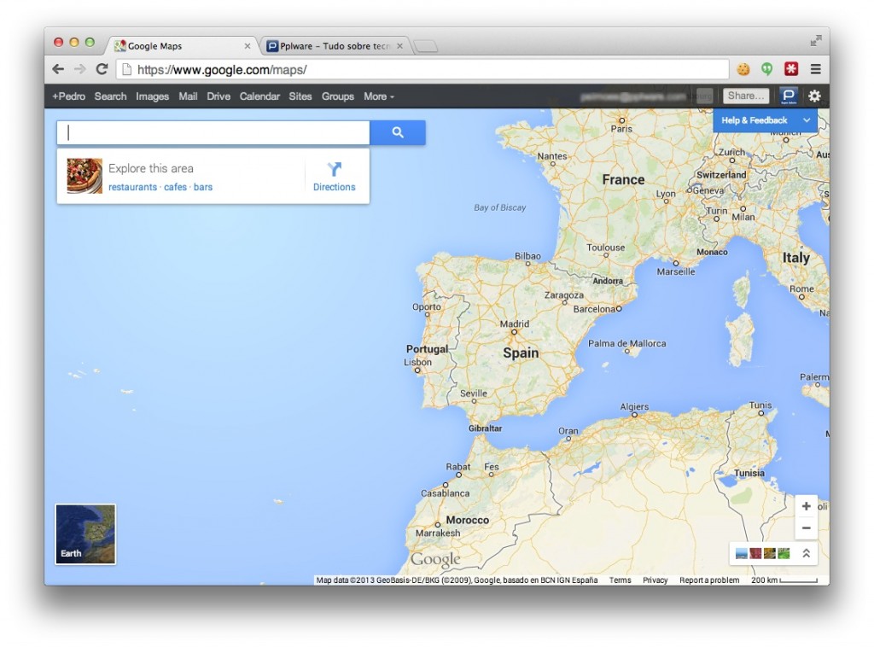This screenshot has height=647, width=874.
Task: Click the restaurants link
Action: (x=132, y=187)
